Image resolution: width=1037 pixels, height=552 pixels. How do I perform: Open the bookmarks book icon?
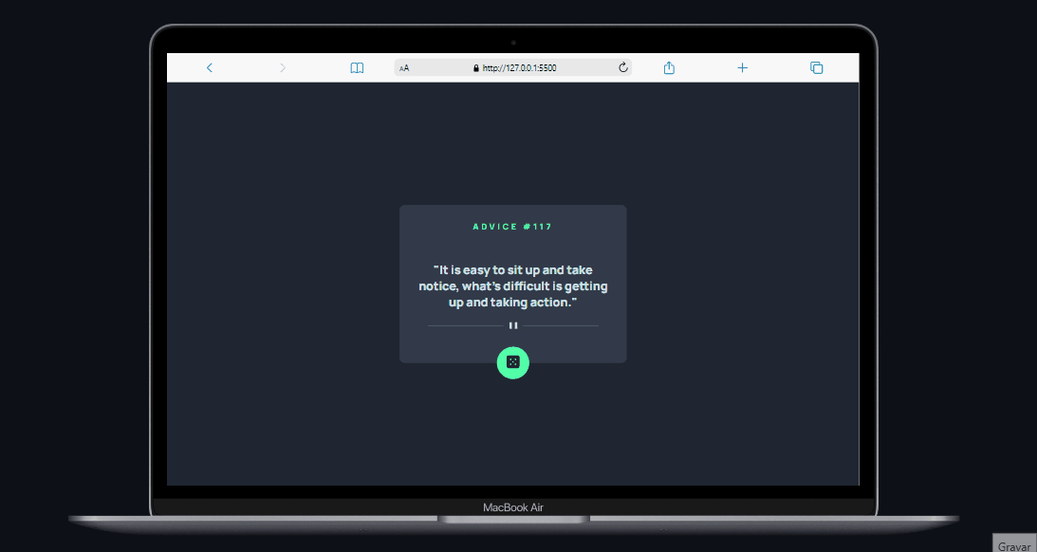357,67
